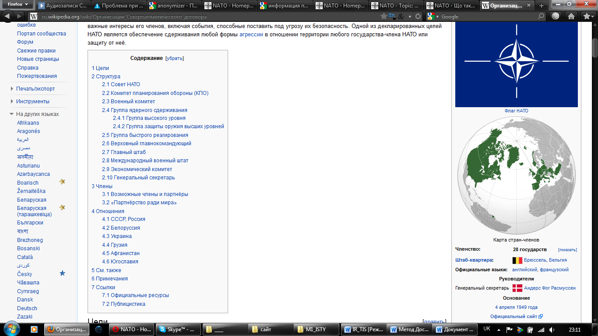This screenshot has width=598, height=336.
Task: Click into the Google search field
Action: point(489,16)
